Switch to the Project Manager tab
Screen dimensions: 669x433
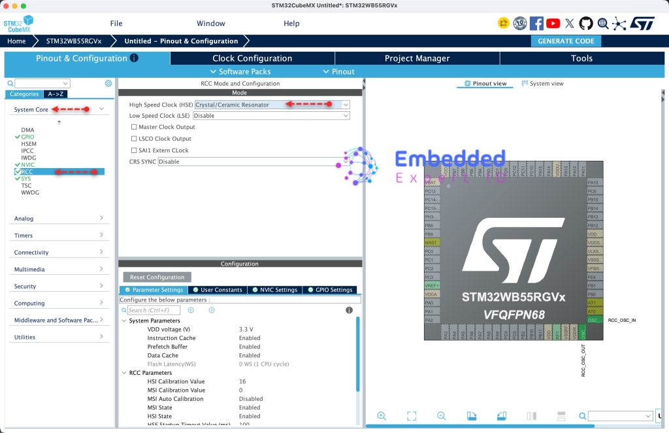(x=417, y=58)
